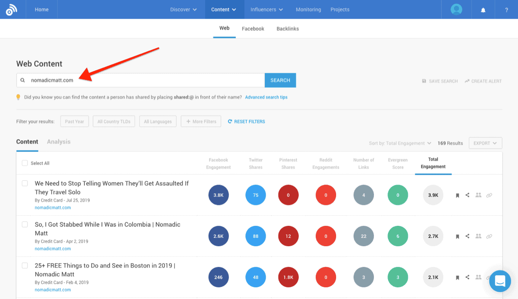Open Advanced search tips link
Image resolution: width=518 pixels, height=299 pixels.
coord(266,97)
